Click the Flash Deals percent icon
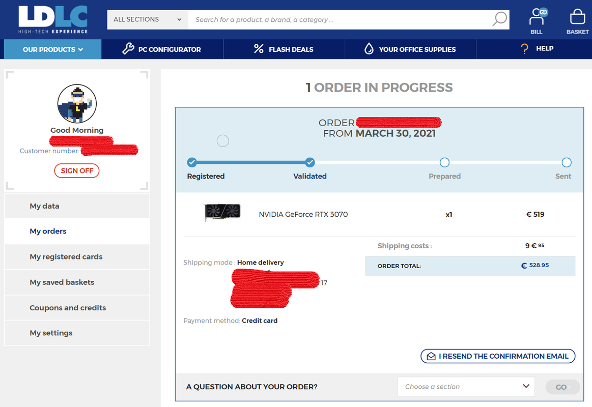 [259, 49]
